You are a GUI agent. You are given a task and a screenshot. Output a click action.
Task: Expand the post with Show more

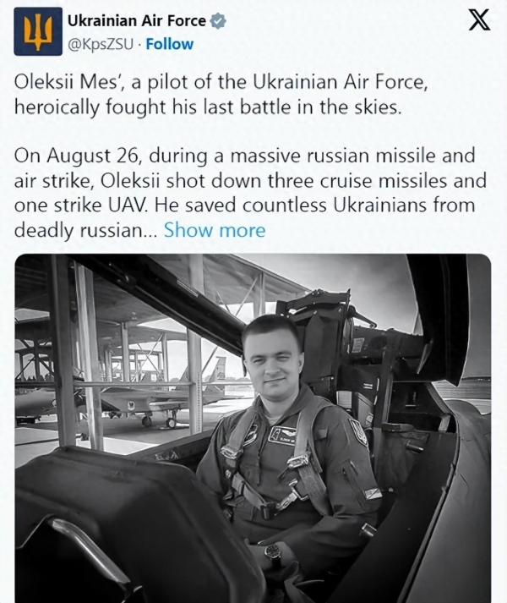pyautogui.click(x=215, y=230)
